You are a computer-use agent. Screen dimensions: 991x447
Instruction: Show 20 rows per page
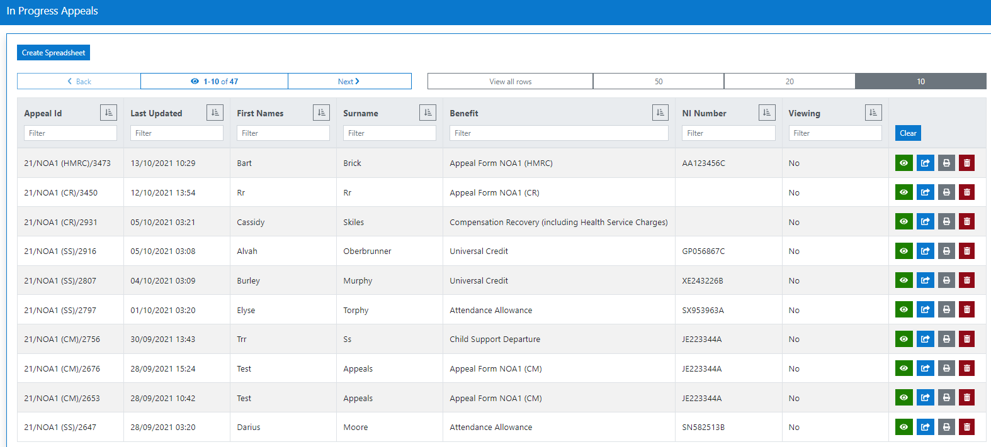tap(790, 81)
